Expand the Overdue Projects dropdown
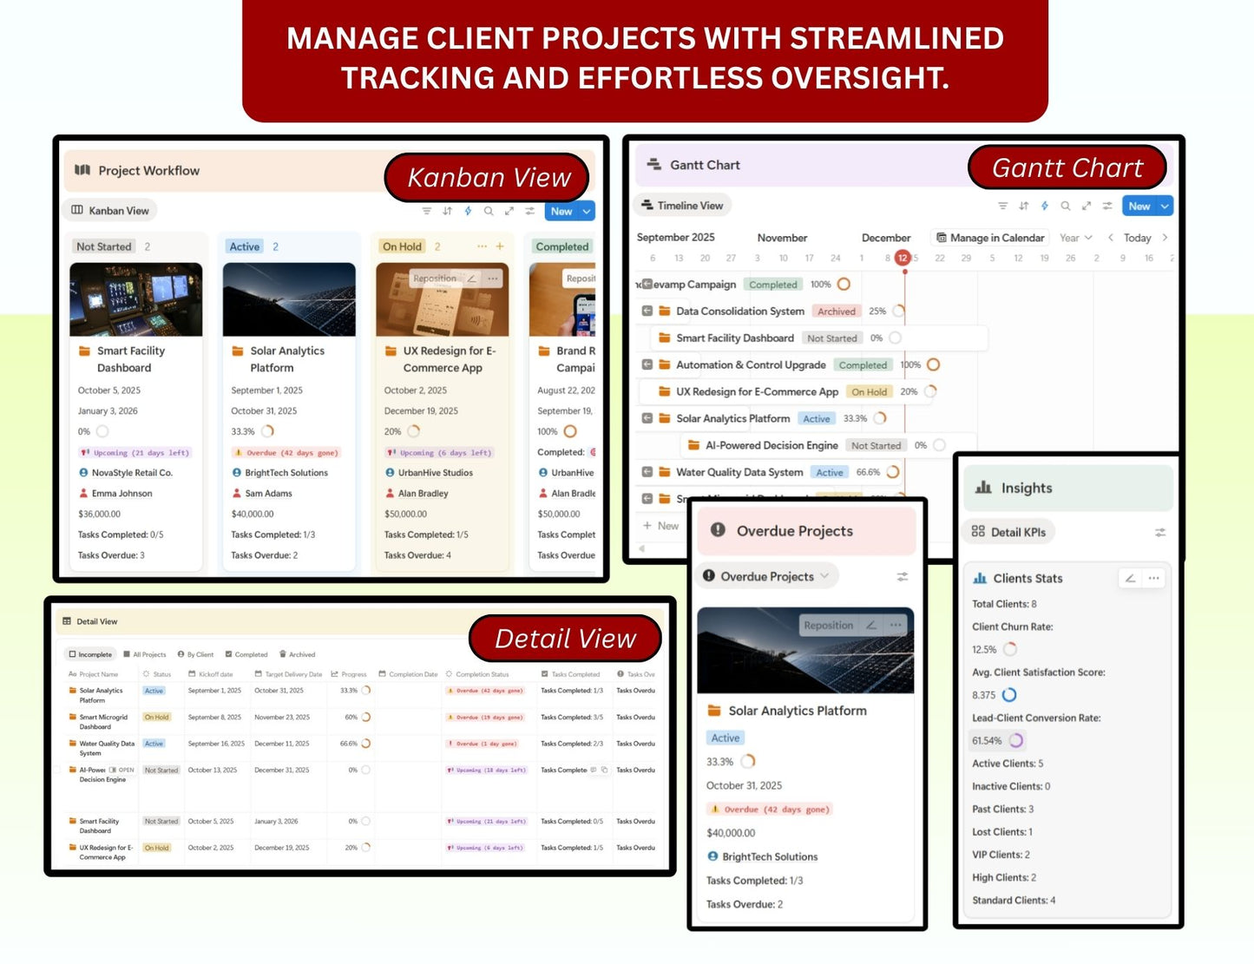 (x=824, y=575)
